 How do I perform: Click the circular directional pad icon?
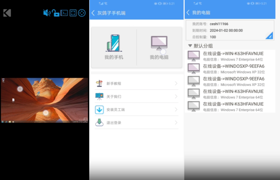tap(82, 13)
